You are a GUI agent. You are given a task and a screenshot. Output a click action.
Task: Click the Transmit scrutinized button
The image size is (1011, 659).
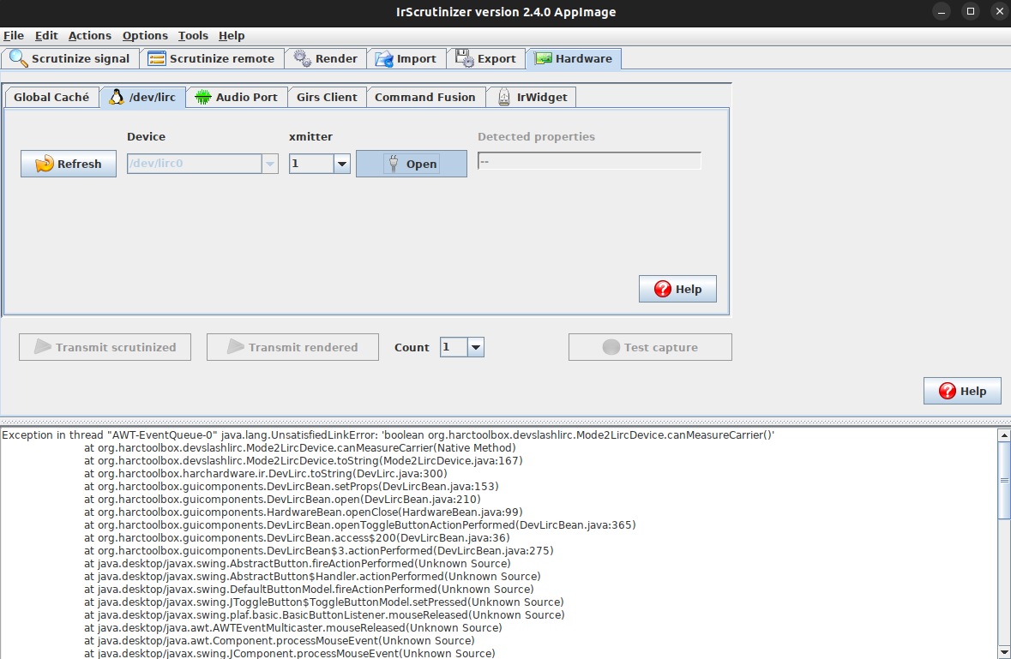click(105, 347)
